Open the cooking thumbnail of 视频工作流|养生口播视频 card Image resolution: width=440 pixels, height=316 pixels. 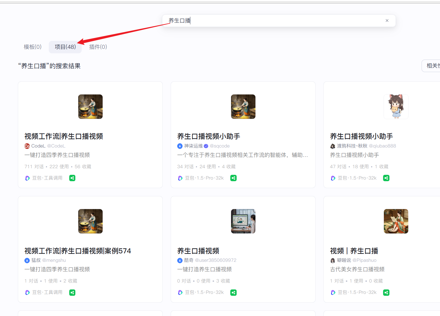tap(90, 107)
